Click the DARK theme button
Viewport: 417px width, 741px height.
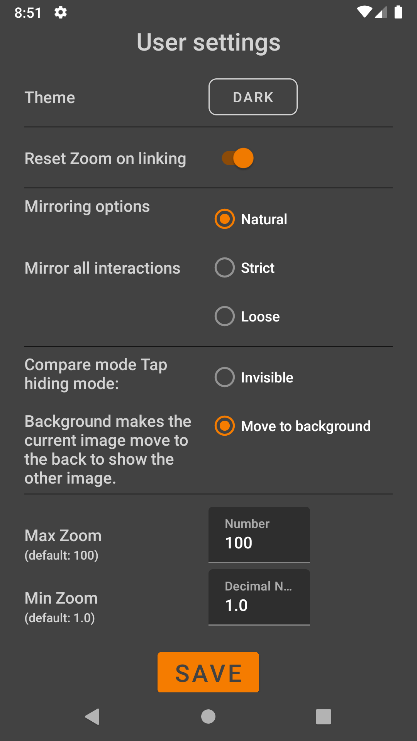click(253, 97)
